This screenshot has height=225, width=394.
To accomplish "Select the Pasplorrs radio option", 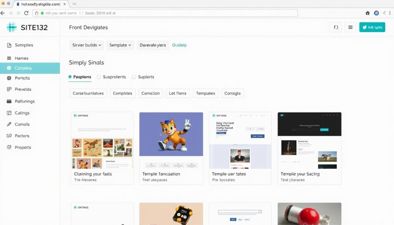I will point(70,77).
